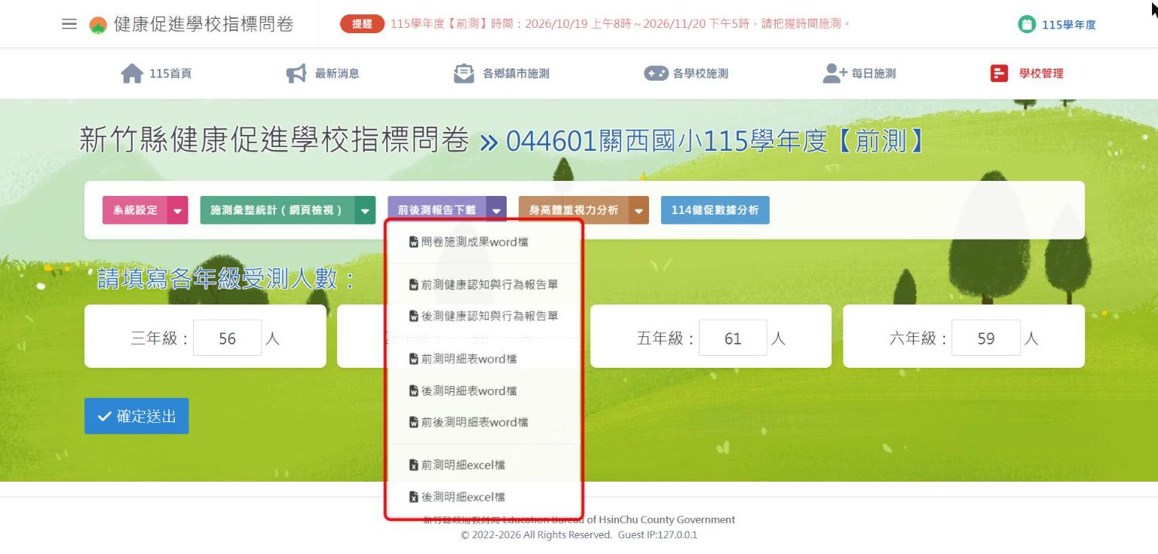The image size is (1158, 554).
Task: Open the 114健促數據分析 button
Action: [x=715, y=210]
